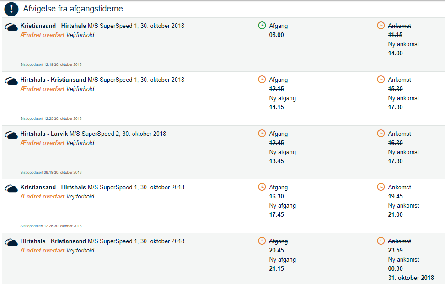Click the green clock icon beside Afgang 08.00
Image resolution: width=445 pixels, height=284 pixels.
[x=262, y=26]
